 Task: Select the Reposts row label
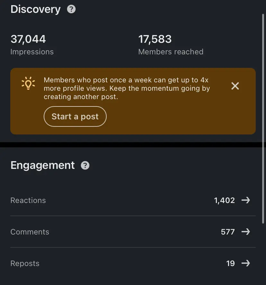coord(25,263)
